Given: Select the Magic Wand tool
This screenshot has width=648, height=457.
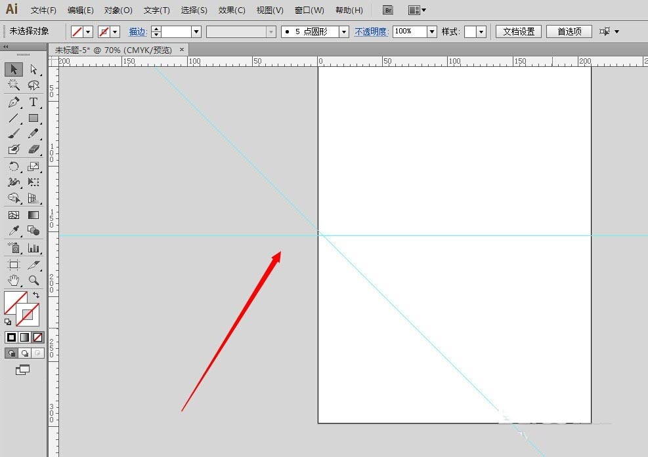Looking at the screenshot, I should click(14, 85).
